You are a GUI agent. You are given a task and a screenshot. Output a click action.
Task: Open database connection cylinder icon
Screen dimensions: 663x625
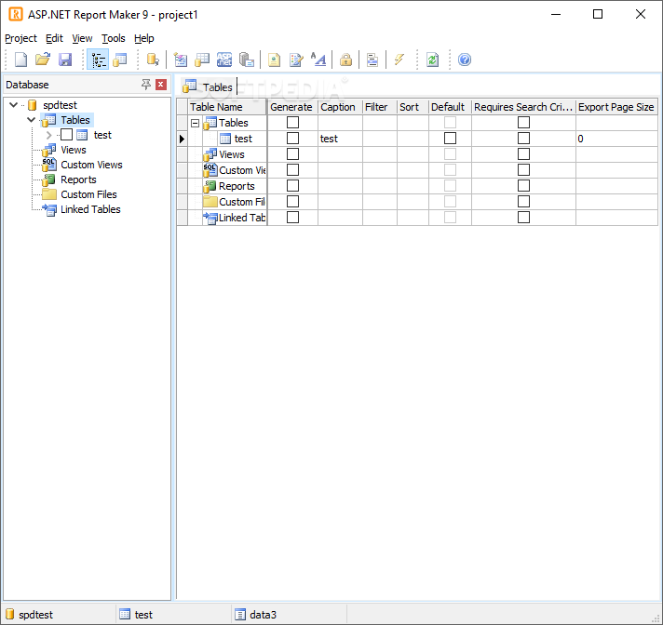tap(153, 60)
